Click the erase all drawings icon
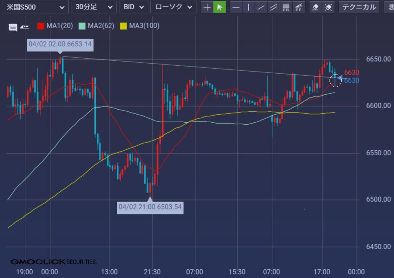 328,7
